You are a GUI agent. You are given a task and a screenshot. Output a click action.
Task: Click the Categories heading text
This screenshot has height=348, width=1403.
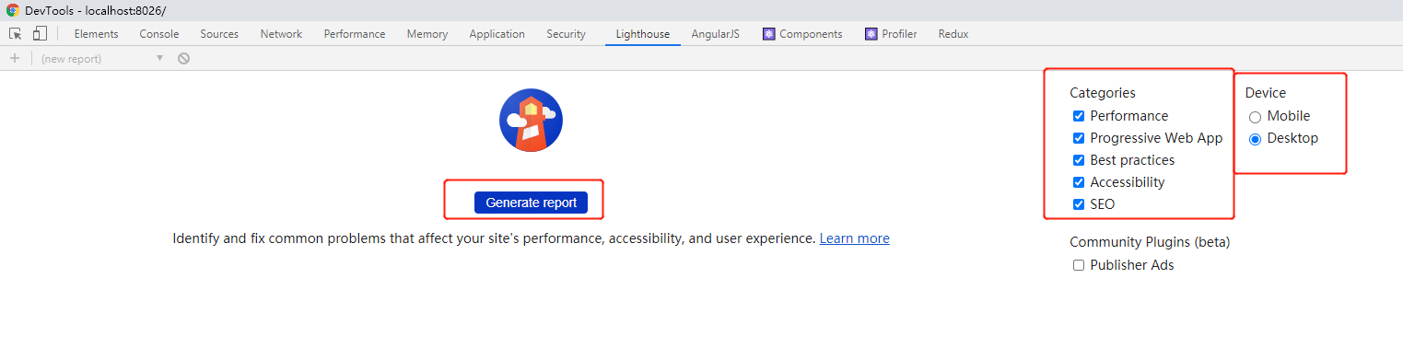pos(1103,93)
